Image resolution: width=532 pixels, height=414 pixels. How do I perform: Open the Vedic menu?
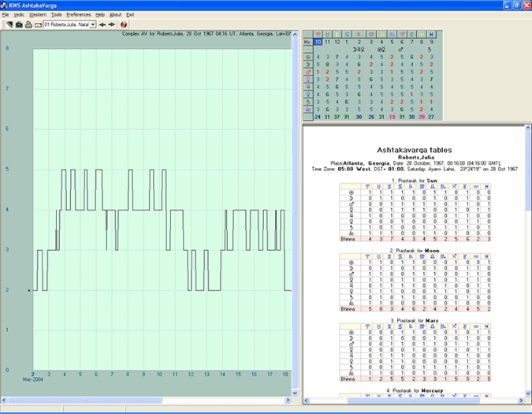click(x=19, y=15)
